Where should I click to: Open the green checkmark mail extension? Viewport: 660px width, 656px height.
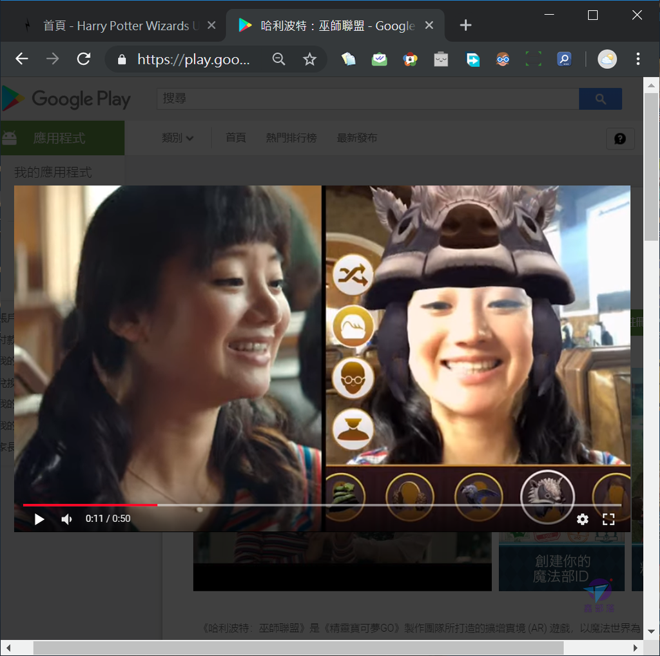pyautogui.click(x=379, y=59)
